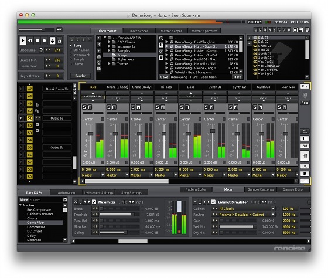328x278 pixels.
Task: Stop playback with the square Stop button
Action: [x=37, y=40]
